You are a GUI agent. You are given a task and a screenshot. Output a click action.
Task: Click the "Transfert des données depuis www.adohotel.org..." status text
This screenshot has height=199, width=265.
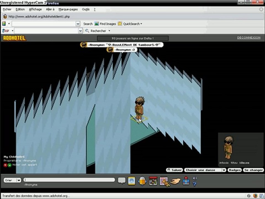pyautogui.click(x=36, y=196)
